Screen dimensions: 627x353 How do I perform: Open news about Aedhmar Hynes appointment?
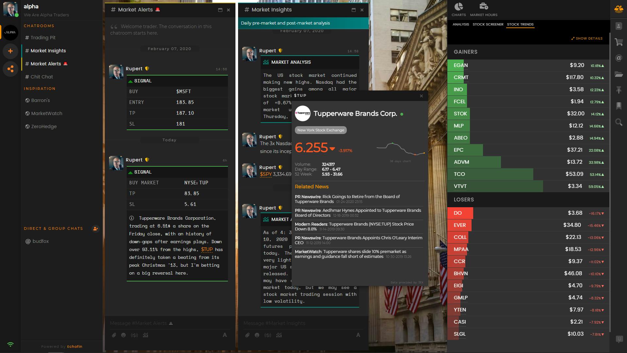[x=359, y=213]
